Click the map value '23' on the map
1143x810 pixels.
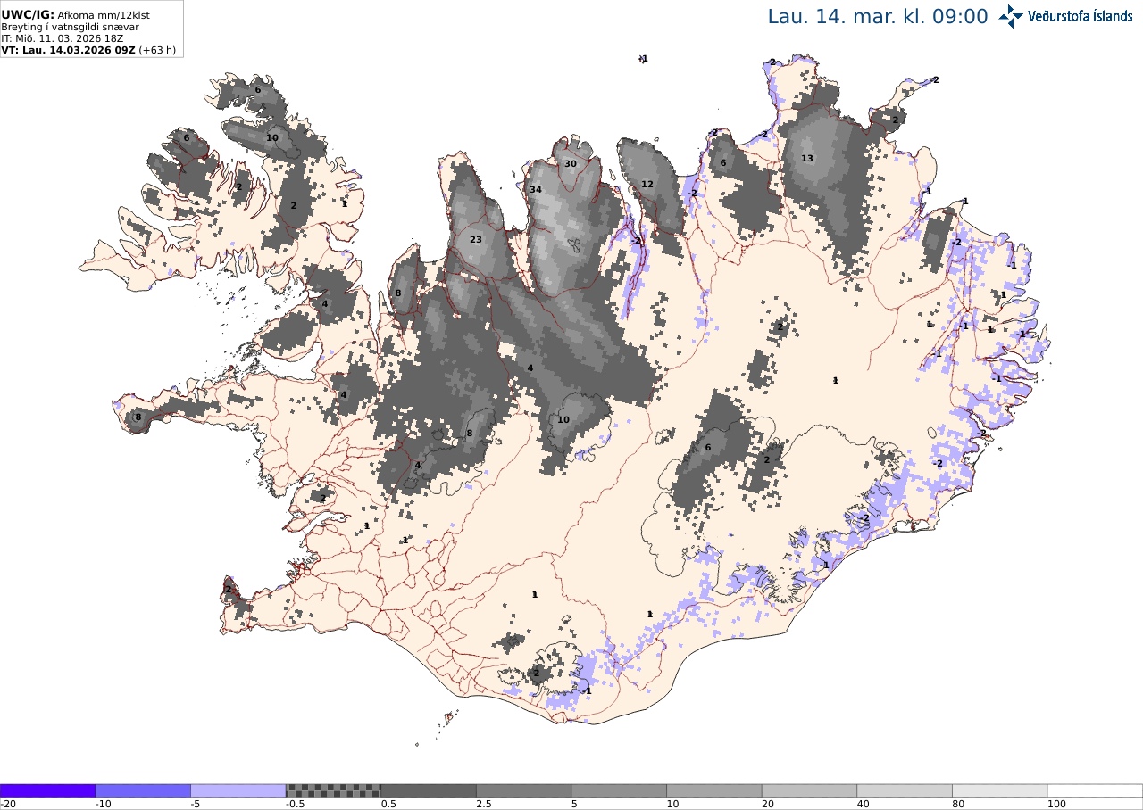point(476,240)
